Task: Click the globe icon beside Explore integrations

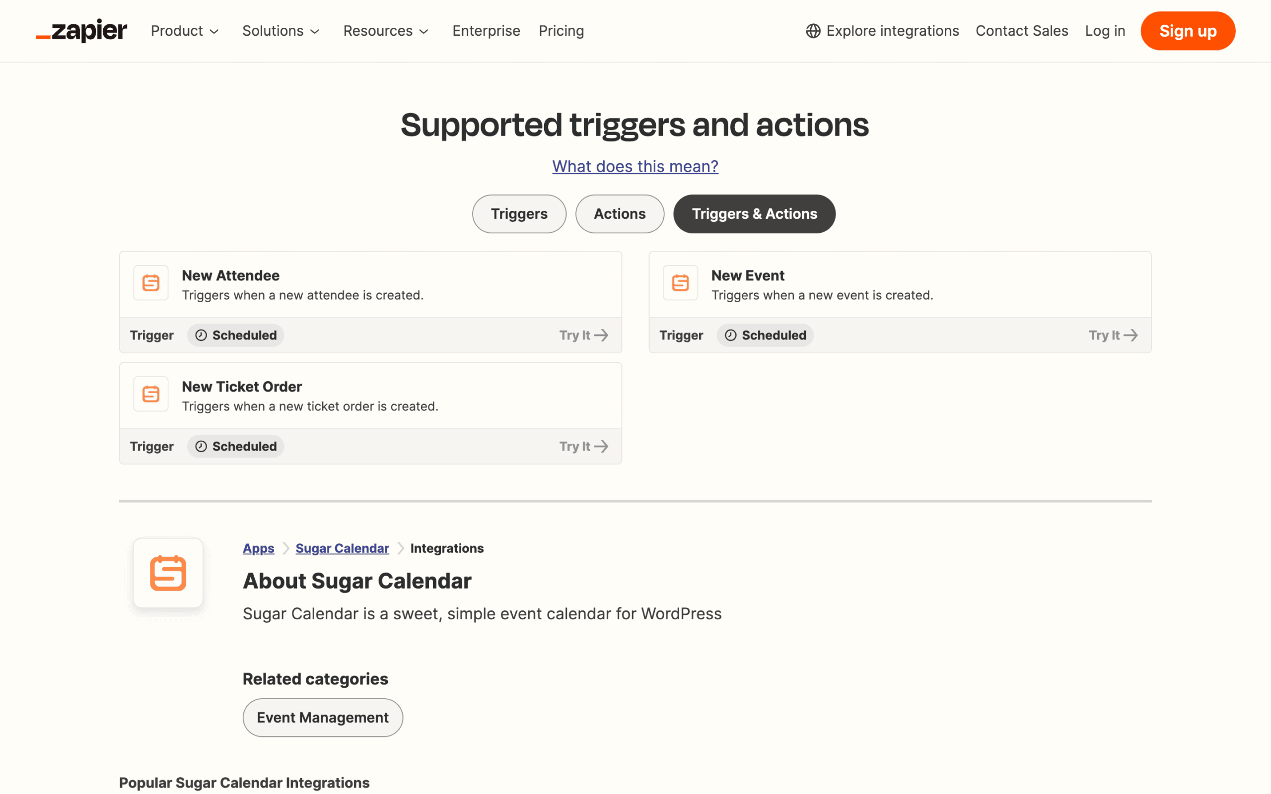Action: (813, 31)
